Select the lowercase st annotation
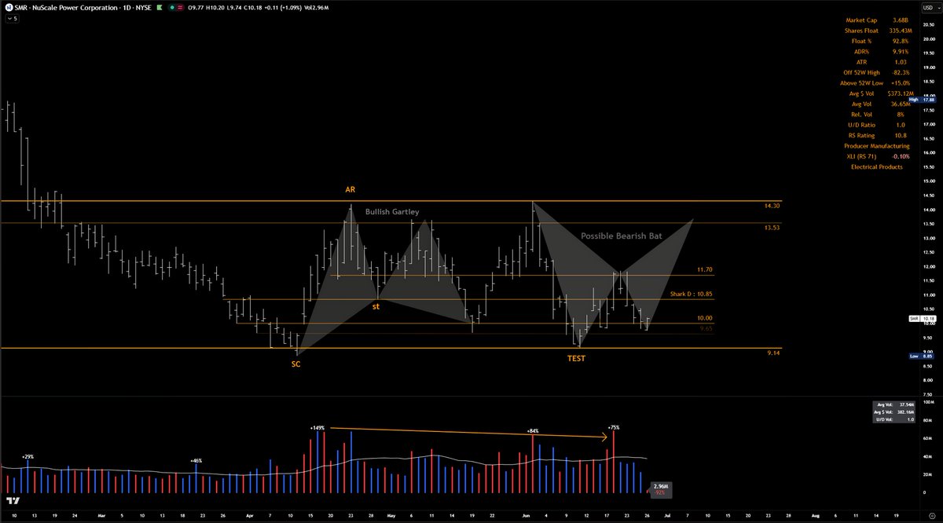 click(x=376, y=307)
